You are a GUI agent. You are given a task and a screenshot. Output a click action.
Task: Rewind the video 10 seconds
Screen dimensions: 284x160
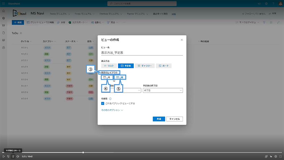tap(8, 156)
